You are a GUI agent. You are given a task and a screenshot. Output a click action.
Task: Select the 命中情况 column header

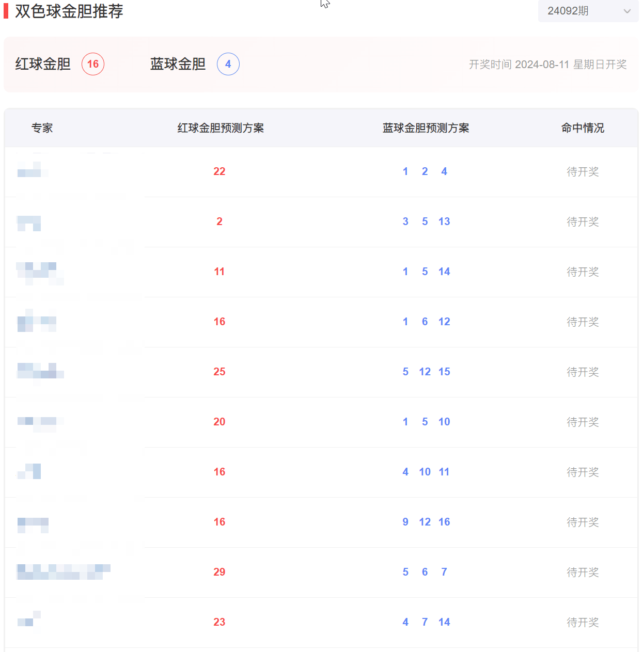[583, 128]
